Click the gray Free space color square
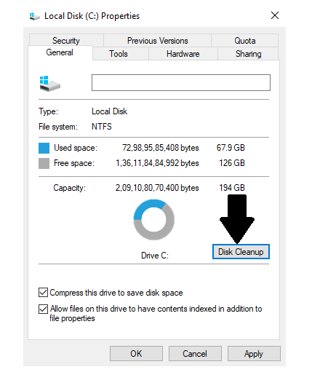The width and height of the screenshot is (320, 383). pos(44,163)
